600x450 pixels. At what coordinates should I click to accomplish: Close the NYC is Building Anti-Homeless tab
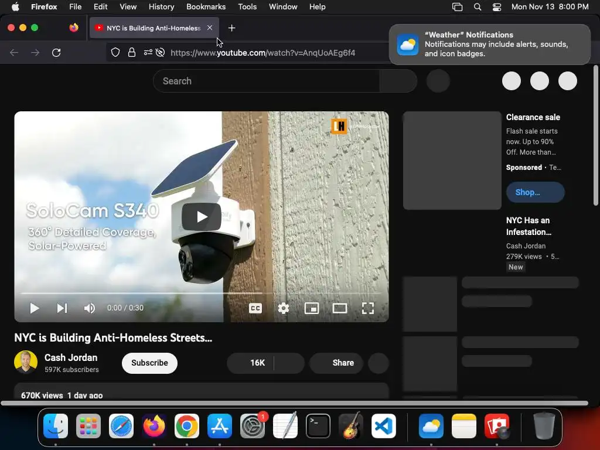click(210, 28)
